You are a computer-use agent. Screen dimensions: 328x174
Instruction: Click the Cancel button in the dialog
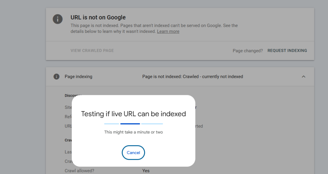[x=133, y=153]
